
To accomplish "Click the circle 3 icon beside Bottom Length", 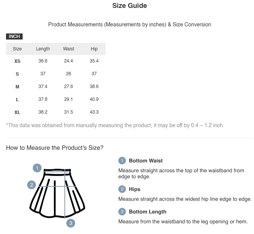I will [122, 212].
